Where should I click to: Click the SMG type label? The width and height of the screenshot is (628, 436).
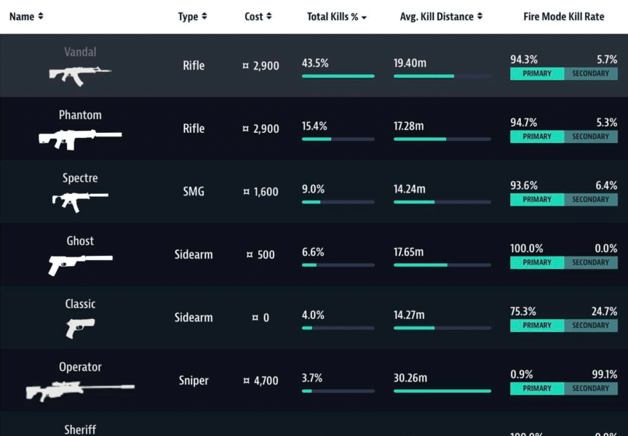194,192
